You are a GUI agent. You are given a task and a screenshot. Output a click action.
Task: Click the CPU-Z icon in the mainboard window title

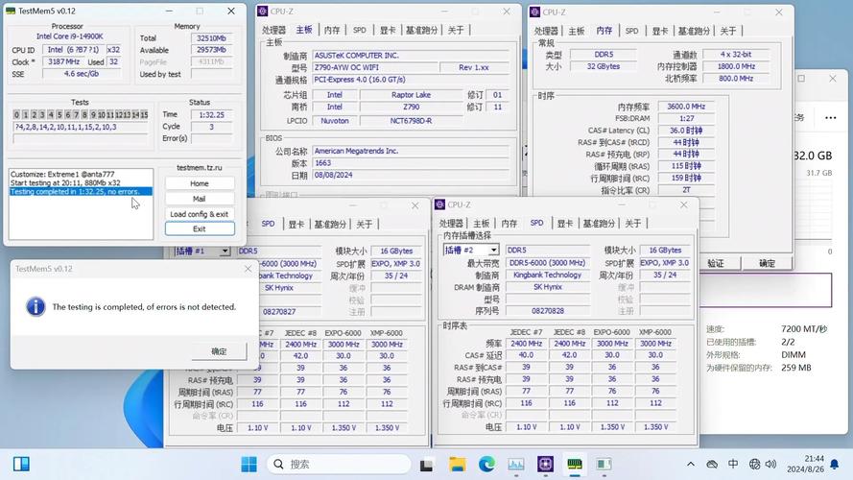pos(263,12)
